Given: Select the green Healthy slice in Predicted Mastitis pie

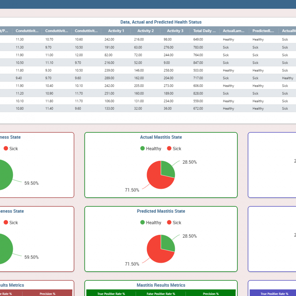Looking at the screenshot, I should (167, 243).
